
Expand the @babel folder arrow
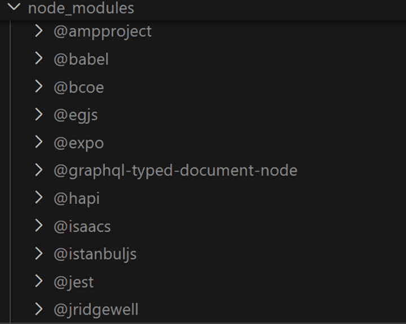click(39, 58)
